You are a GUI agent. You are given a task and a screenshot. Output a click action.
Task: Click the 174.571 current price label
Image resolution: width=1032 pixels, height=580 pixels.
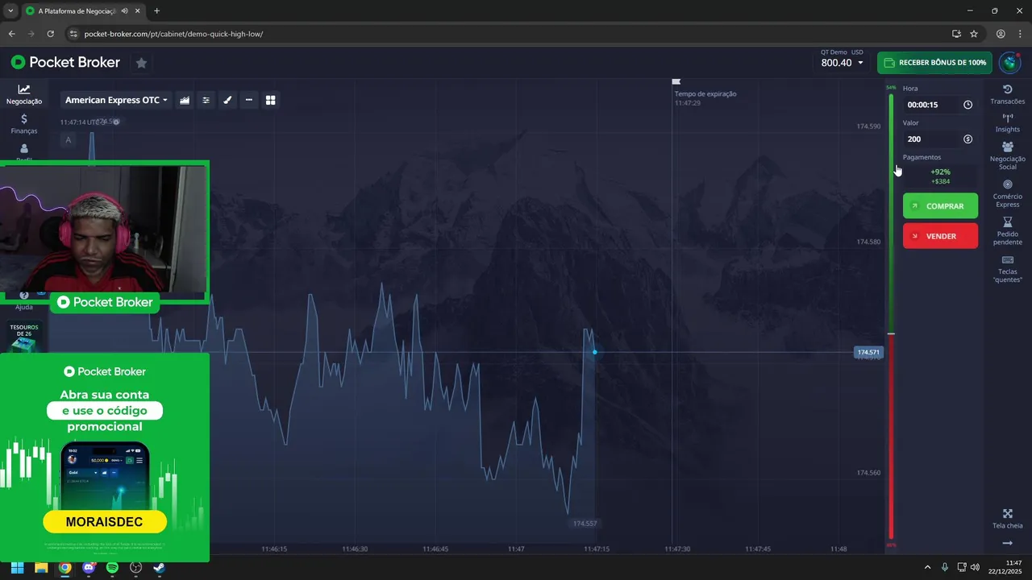(x=868, y=352)
